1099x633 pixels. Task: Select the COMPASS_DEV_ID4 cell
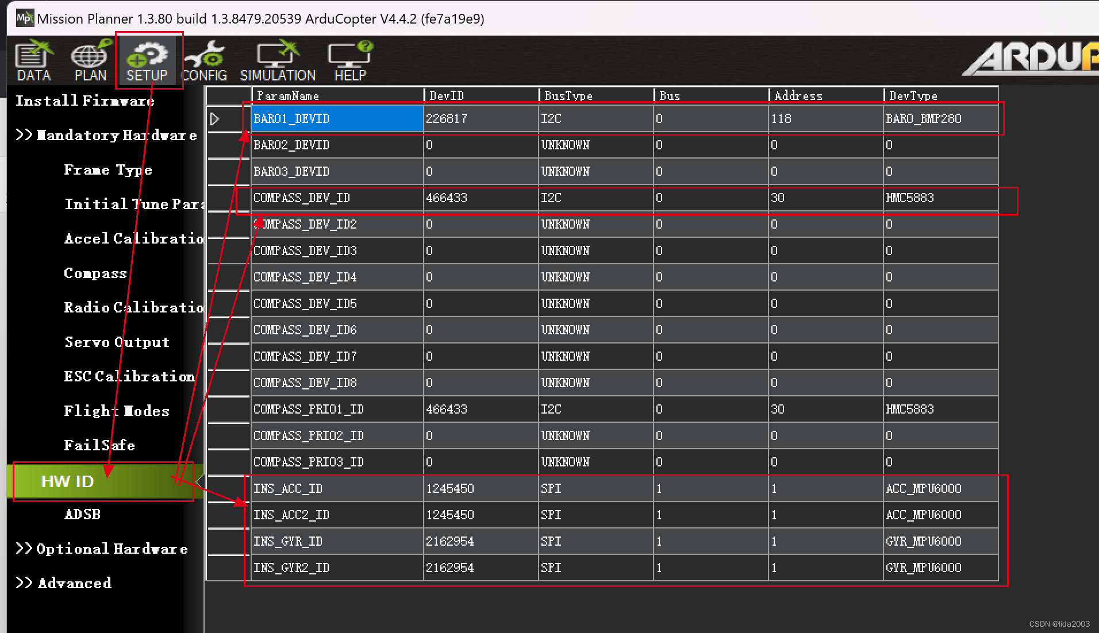337,277
